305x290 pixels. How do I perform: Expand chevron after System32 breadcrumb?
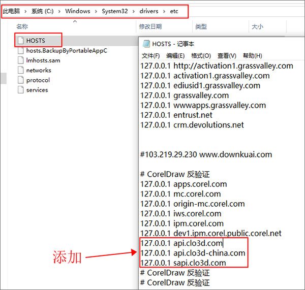[x=134, y=12]
